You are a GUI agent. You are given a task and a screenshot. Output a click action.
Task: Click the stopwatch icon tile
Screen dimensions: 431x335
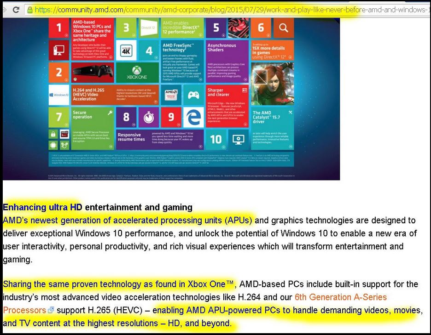[148, 117]
